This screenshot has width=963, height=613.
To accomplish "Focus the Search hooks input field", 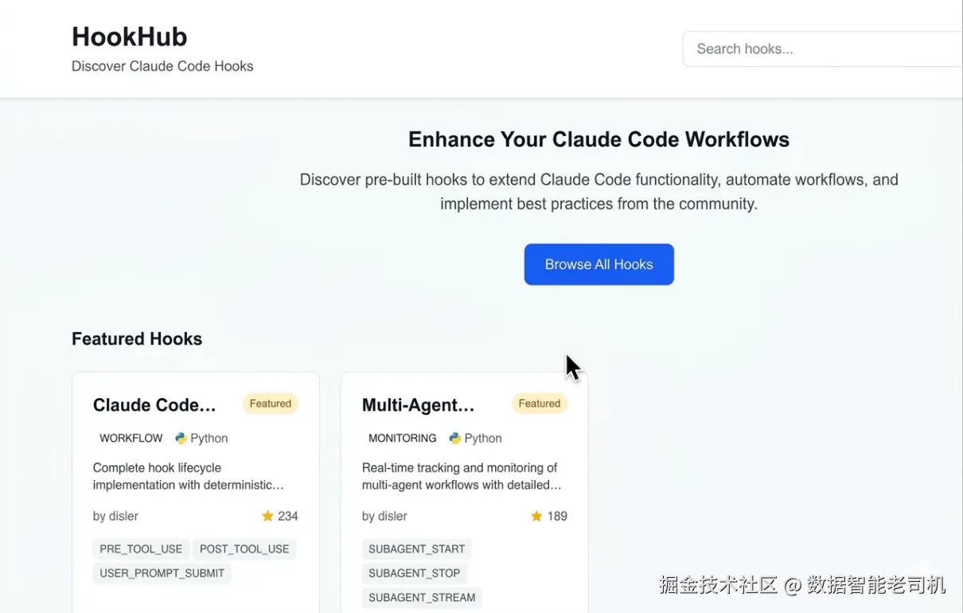I will pos(823,49).
